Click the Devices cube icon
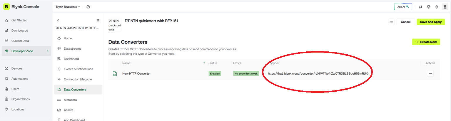The image size is (451, 121). pyautogui.click(x=6, y=68)
